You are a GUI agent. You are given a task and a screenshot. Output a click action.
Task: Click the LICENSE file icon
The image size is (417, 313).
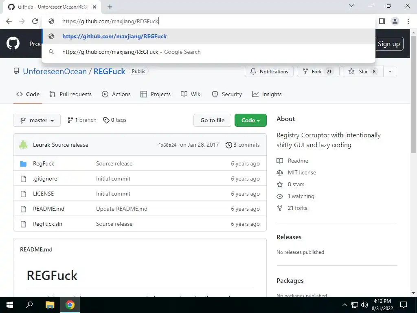click(23, 194)
